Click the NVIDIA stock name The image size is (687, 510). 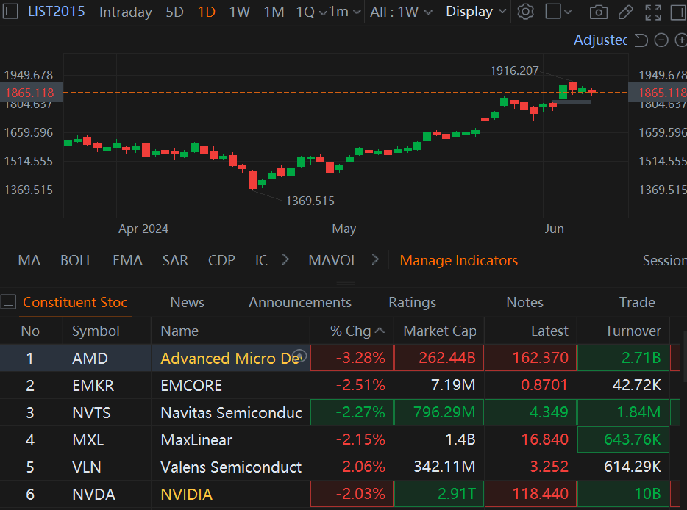point(186,494)
